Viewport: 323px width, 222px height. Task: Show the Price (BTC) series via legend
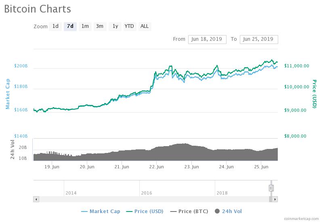tap(189, 211)
